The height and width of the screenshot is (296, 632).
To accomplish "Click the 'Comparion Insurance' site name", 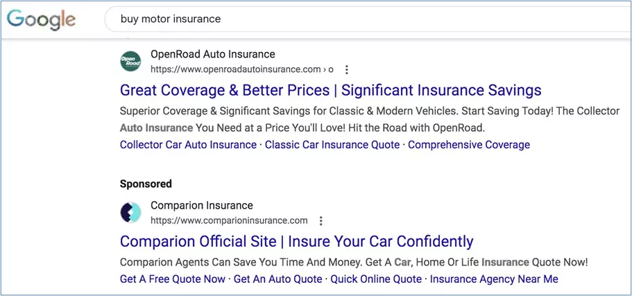I will coord(201,205).
